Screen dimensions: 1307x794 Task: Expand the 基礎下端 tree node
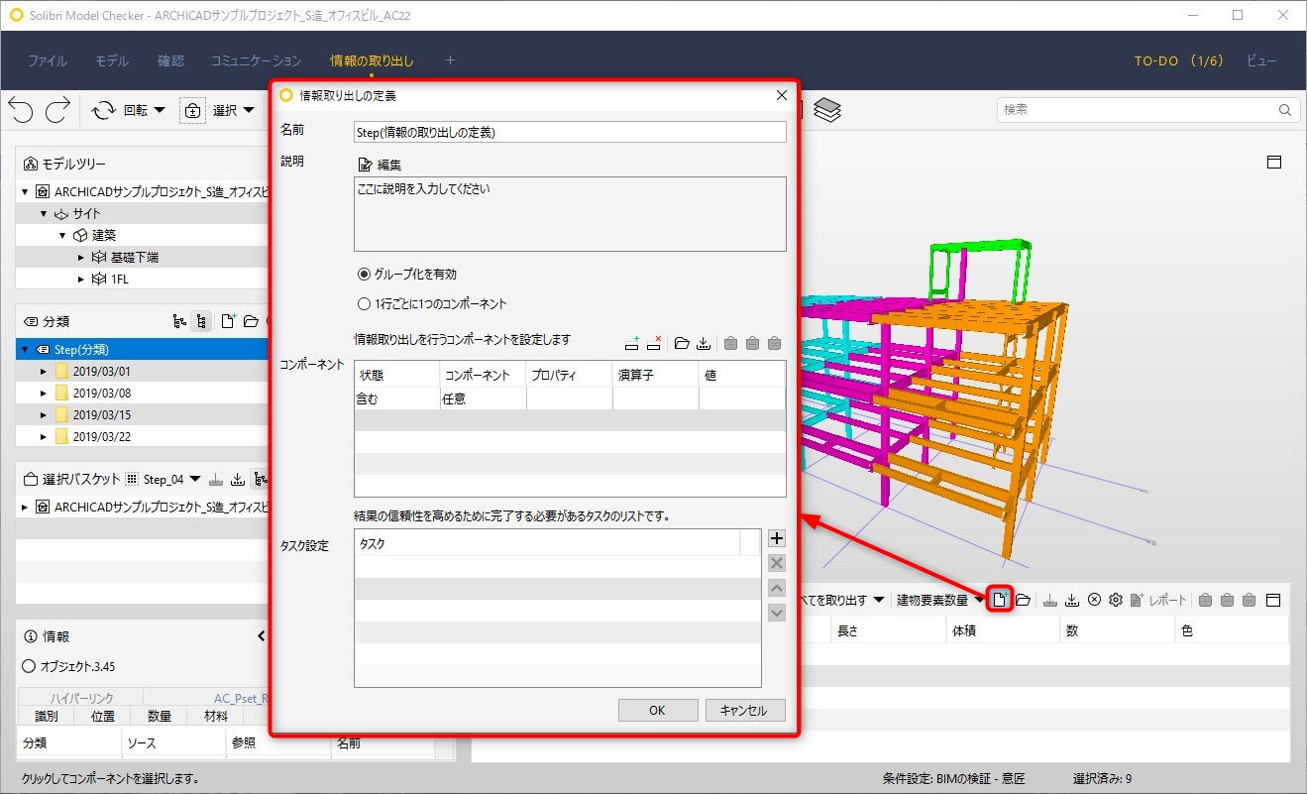[81, 257]
